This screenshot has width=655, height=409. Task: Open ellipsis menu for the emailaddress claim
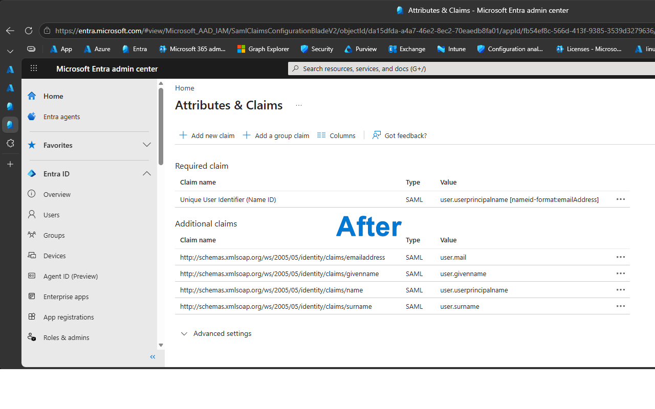point(621,257)
